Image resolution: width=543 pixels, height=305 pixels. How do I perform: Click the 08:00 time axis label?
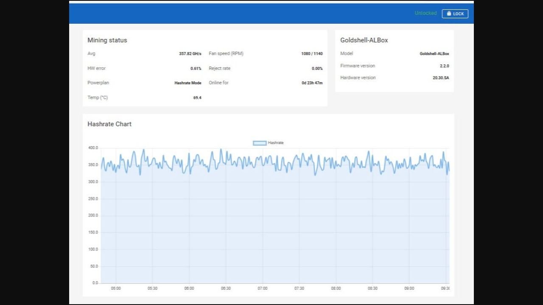point(336,288)
